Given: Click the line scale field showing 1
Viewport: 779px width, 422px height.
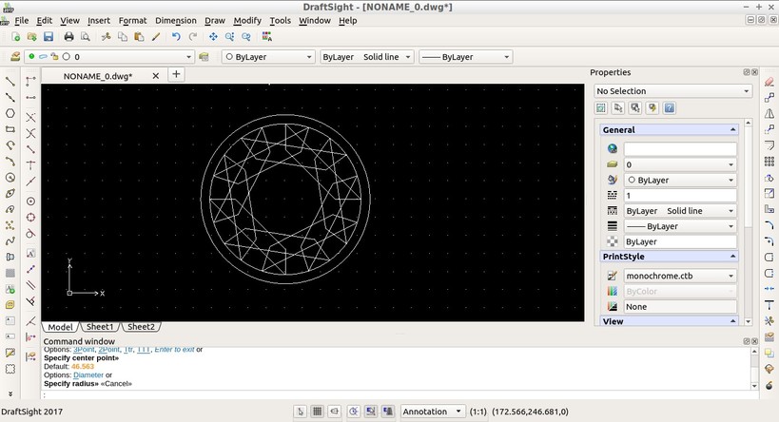Looking at the screenshot, I should click(680, 195).
